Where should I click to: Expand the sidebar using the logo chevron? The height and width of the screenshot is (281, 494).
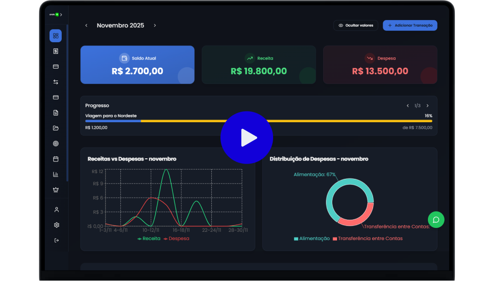tap(61, 15)
